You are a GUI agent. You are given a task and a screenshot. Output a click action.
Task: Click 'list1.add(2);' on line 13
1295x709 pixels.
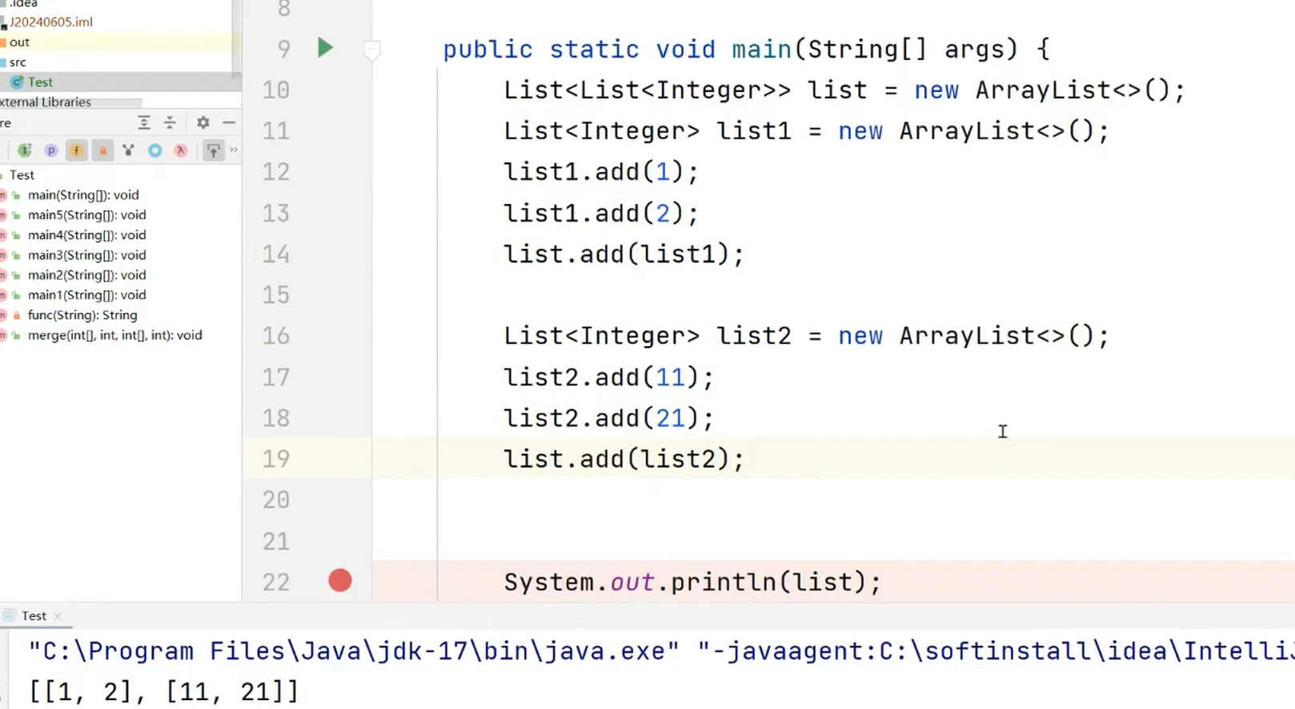pyautogui.click(x=600, y=213)
